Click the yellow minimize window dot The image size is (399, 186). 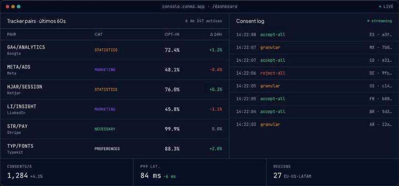coord(13,7)
